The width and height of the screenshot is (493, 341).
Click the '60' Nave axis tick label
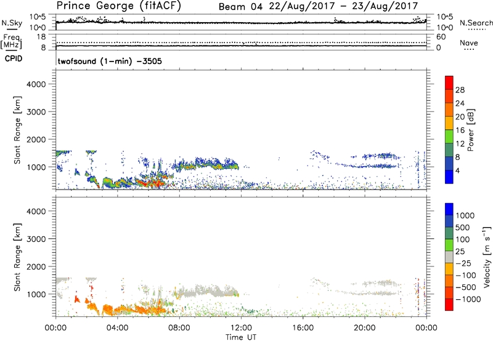(441, 37)
